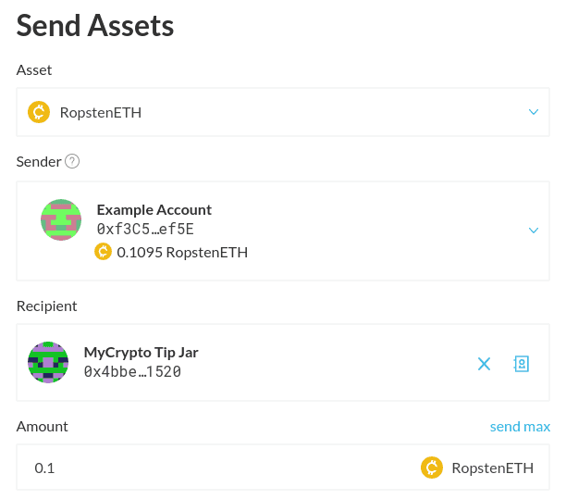566x499 pixels.
Task: Click the coin icon in Amount field
Action: click(432, 468)
